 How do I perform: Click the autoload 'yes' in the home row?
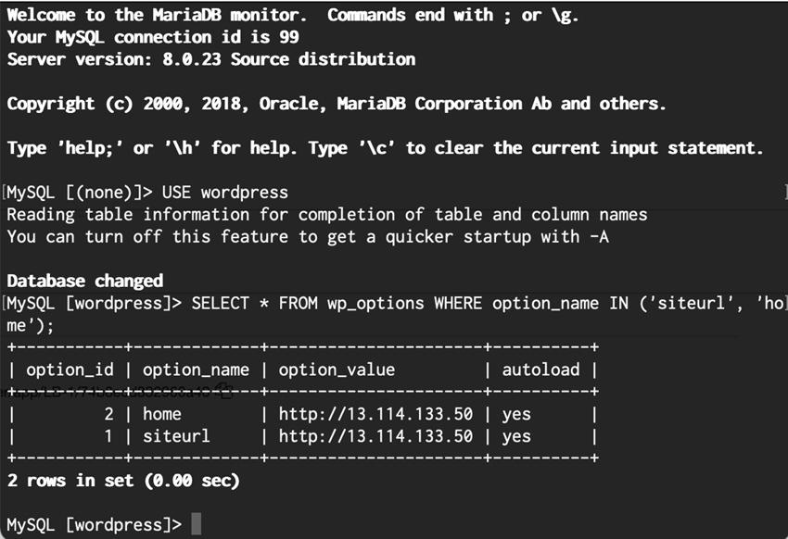coord(516,414)
